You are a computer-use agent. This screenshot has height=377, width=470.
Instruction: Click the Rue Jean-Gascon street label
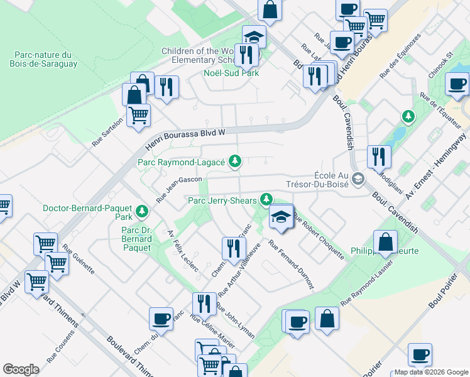pos(179,189)
